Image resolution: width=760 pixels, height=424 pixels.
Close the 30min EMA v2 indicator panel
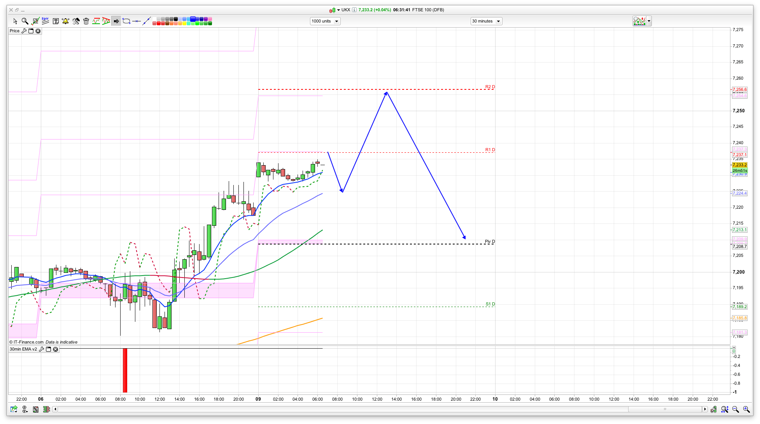[x=56, y=349]
